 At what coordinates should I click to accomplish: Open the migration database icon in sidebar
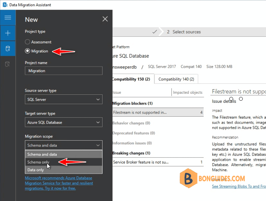click(x=8, y=49)
